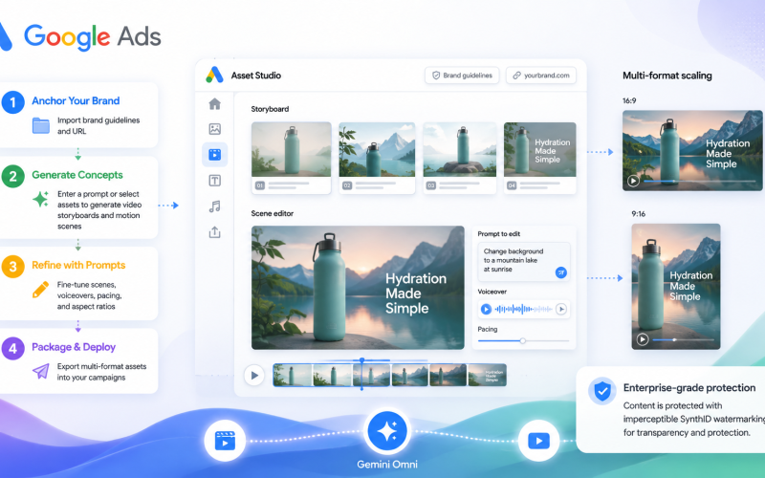Open the 9:16 preview thumbnail
This screenshot has height=478, width=765.
point(676,286)
